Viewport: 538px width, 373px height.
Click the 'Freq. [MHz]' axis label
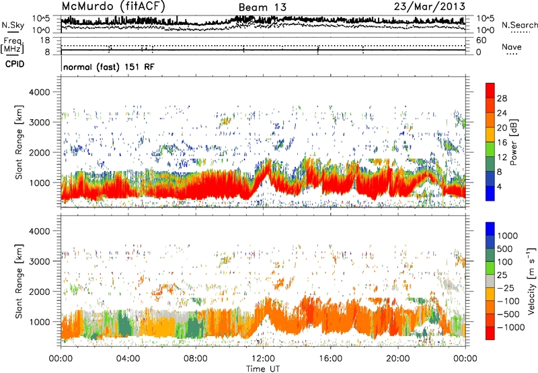click(x=12, y=46)
